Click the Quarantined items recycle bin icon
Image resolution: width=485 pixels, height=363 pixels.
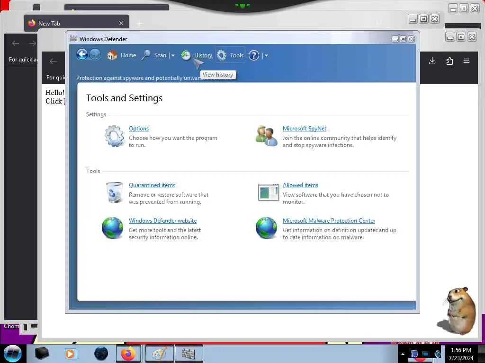(x=114, y=192)
